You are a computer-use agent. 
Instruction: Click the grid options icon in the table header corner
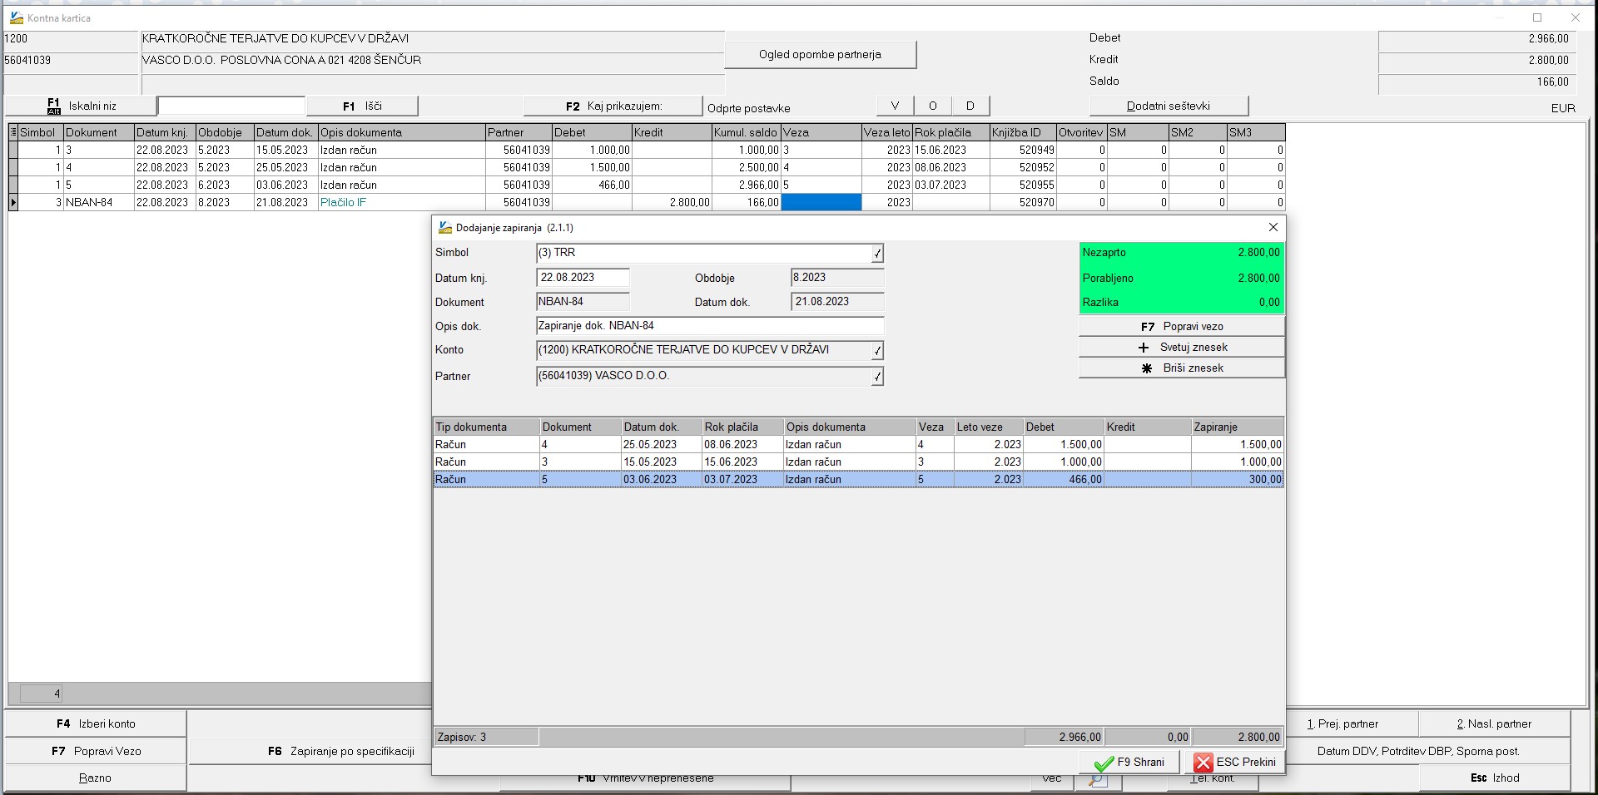pos(13,132)
